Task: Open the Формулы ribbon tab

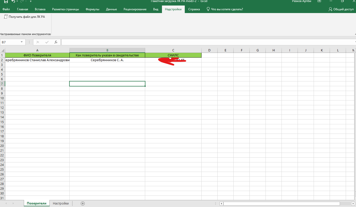Action: [x=92, y=9]
